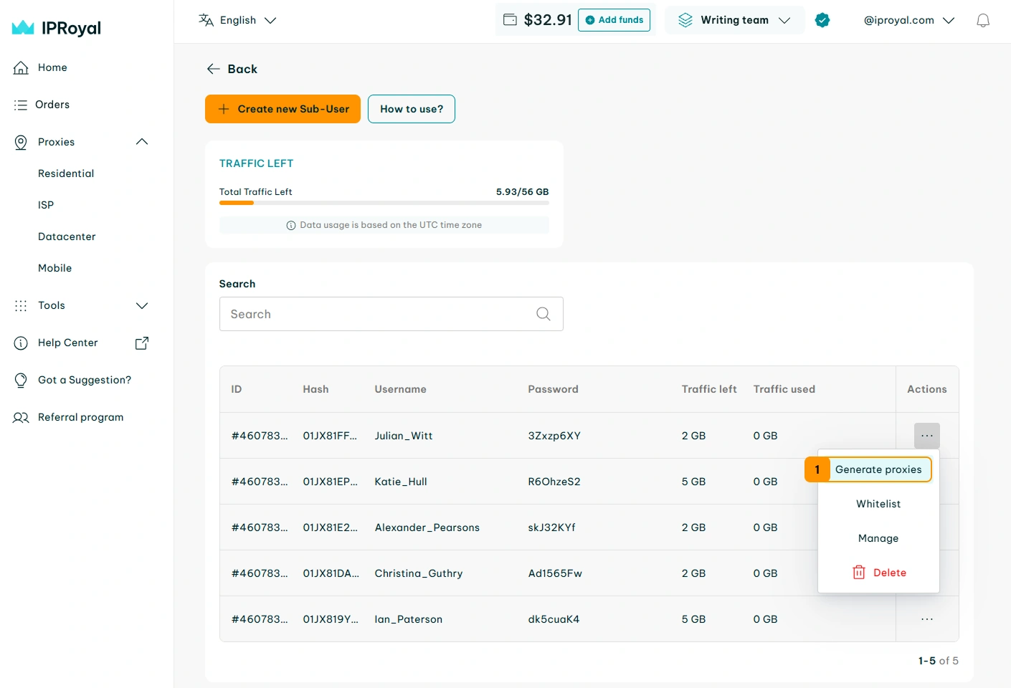Viewport: 1011px width, 688px height.
Task: Click username Katie_Hull
Action: [x=401, y=482]
